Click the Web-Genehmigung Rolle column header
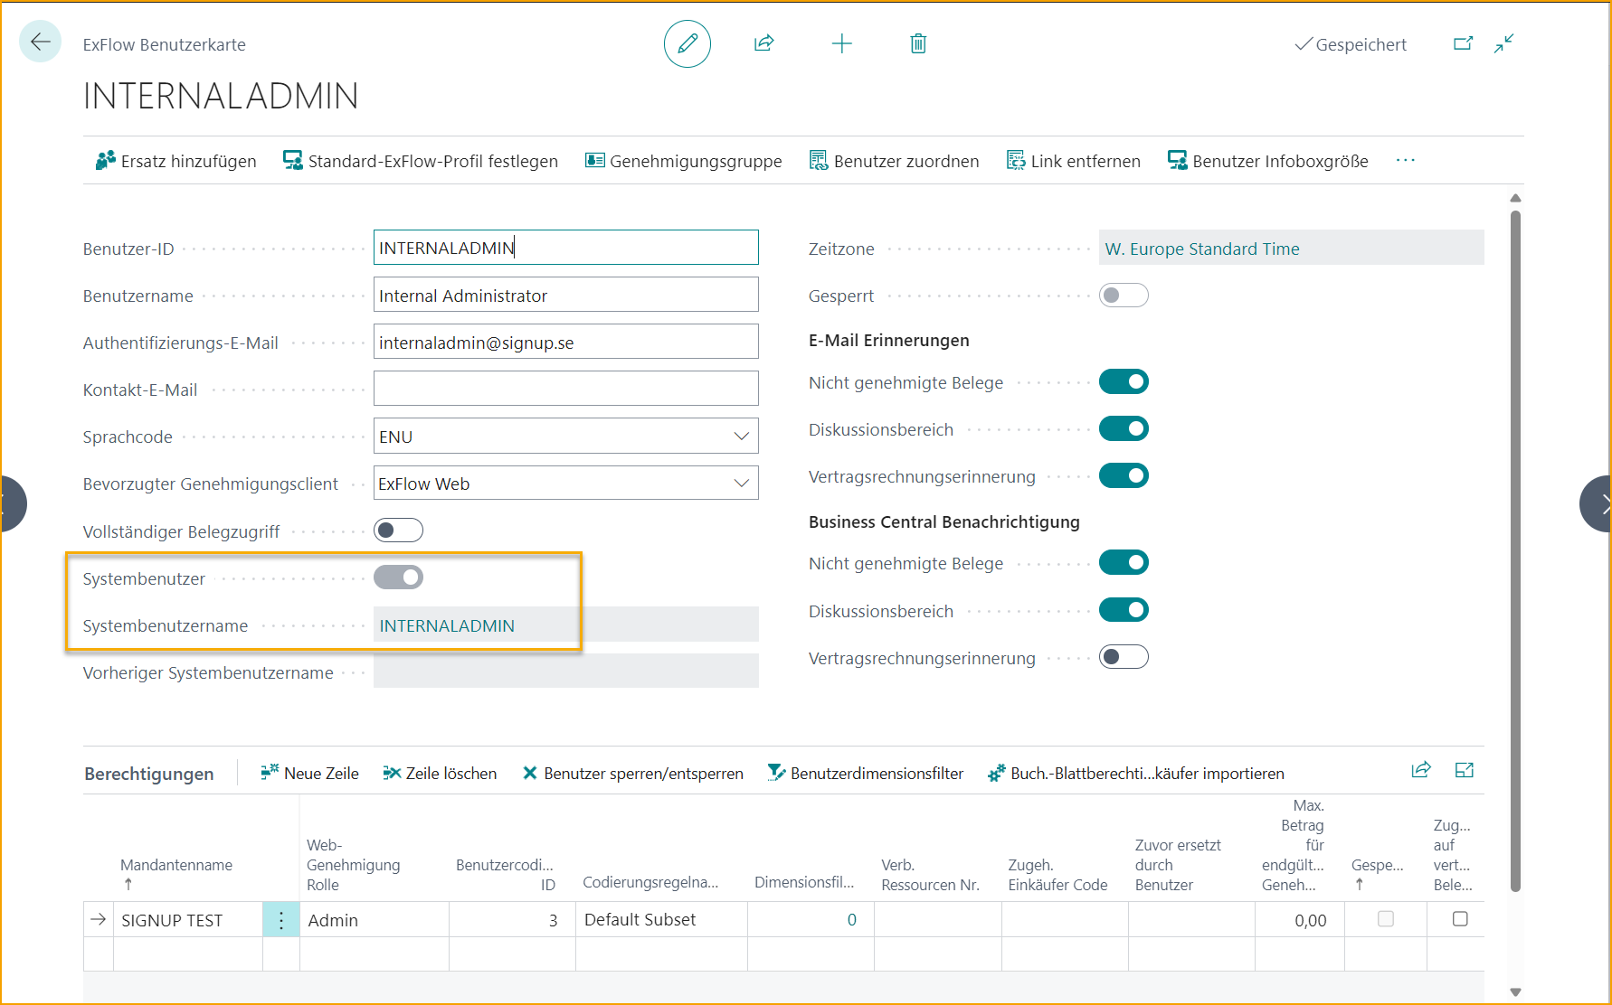This screenshot has width=1612, height=1005. click(x=353, y=865)
